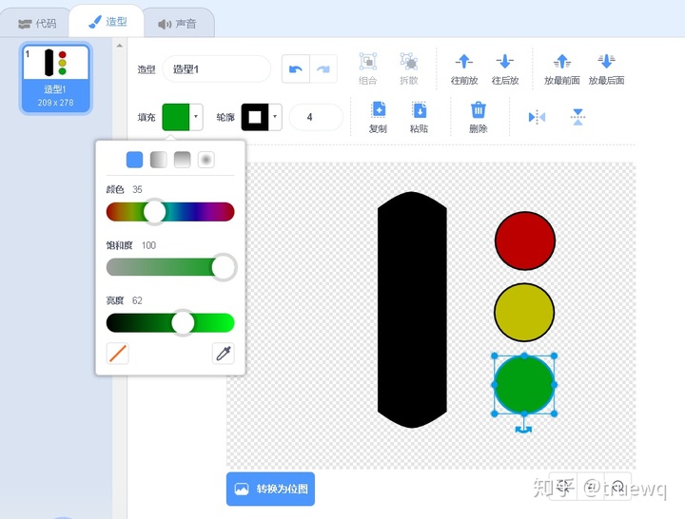
Task: Pick a color with the eyedropper tool
Action: [224, 354]
